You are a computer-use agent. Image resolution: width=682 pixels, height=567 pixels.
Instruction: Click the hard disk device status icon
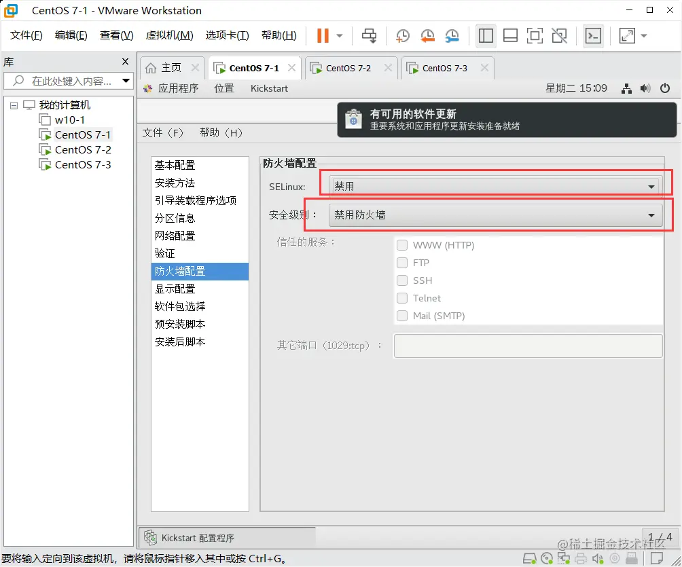click(529, 558)
